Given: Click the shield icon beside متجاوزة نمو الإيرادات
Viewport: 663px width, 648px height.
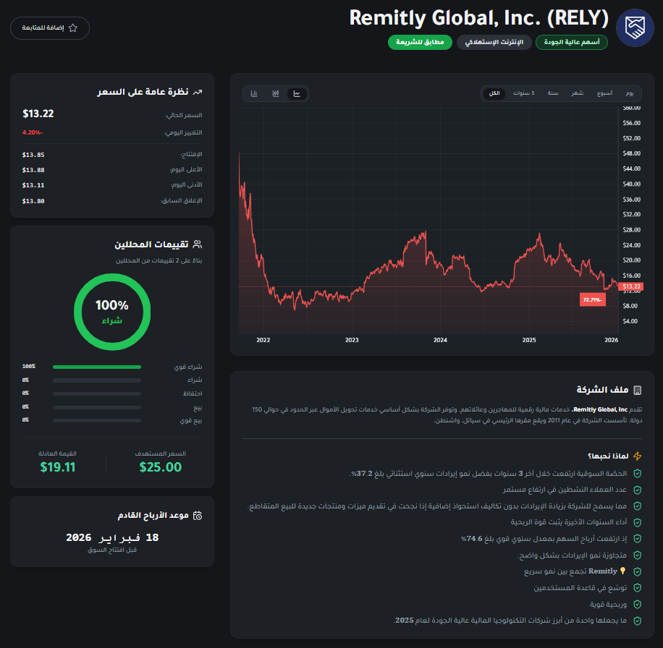Looking at the screenshot, I should coord(637,555).
